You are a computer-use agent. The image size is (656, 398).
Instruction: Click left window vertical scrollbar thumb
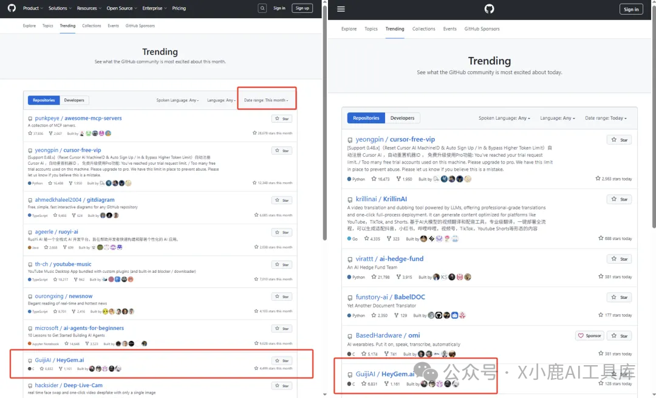coord(324,122)
